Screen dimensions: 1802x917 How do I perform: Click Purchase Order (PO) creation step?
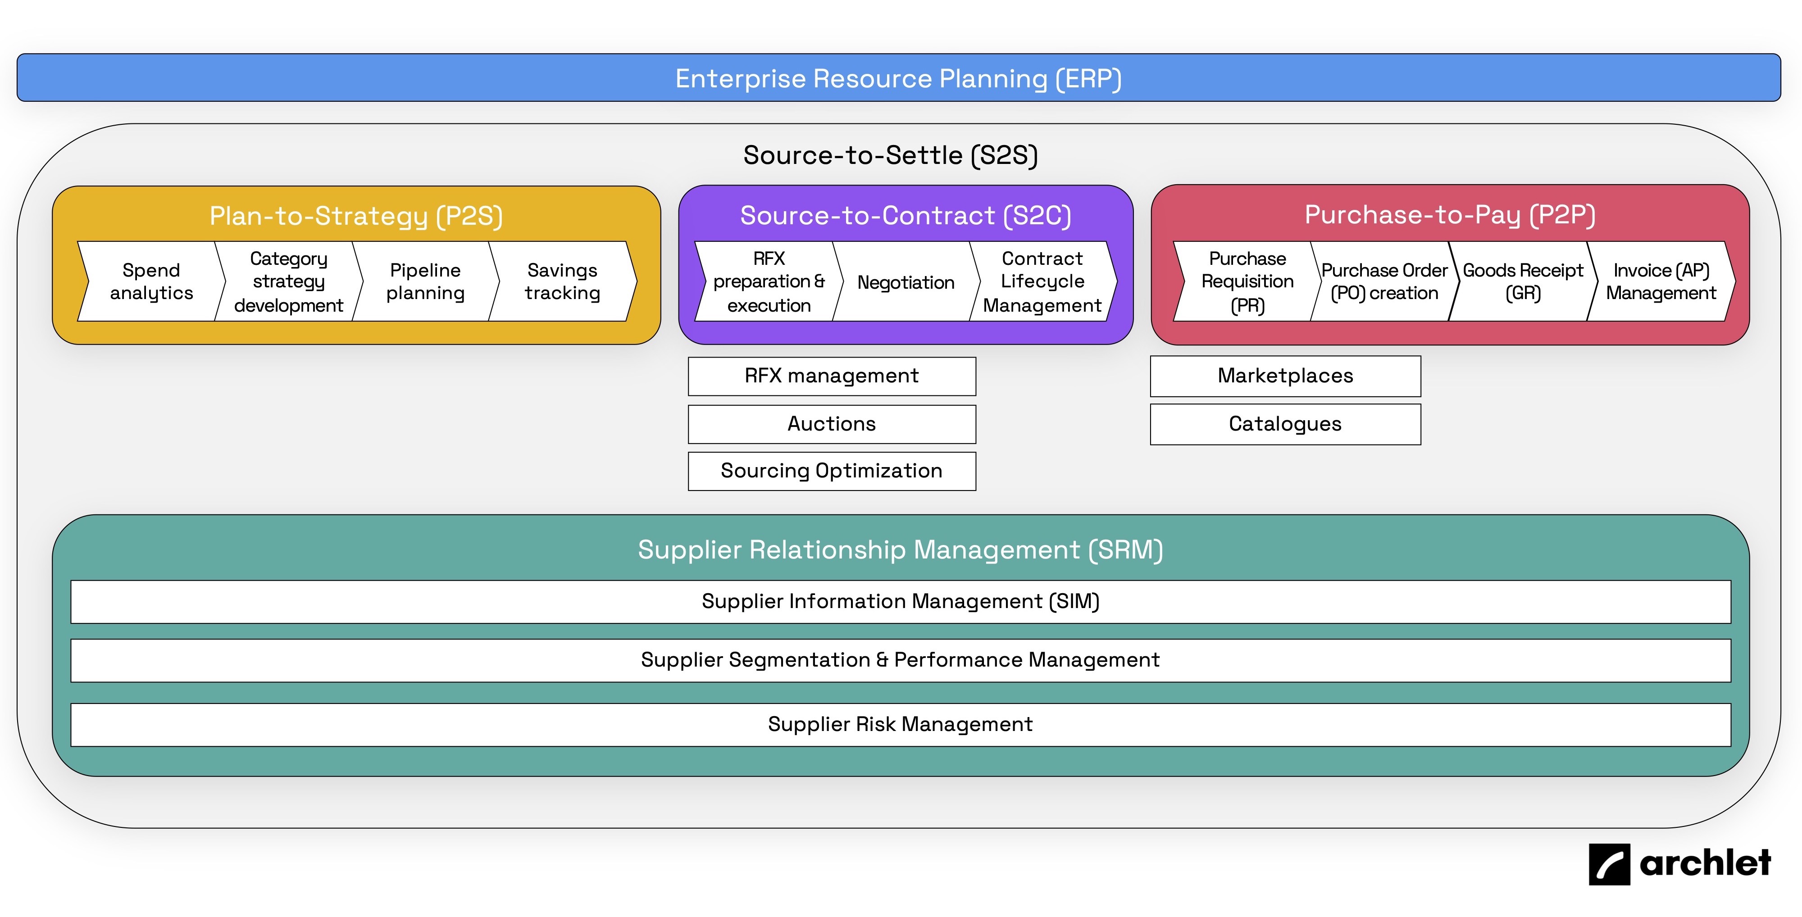pyautogui.click(x=1383, y=281)
